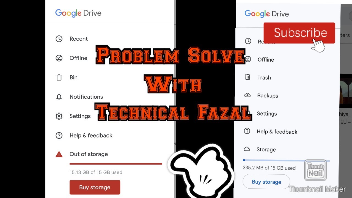Click the Recent clock icon in left panel
This screenshot has width=352, height=198.
(59, 39)
